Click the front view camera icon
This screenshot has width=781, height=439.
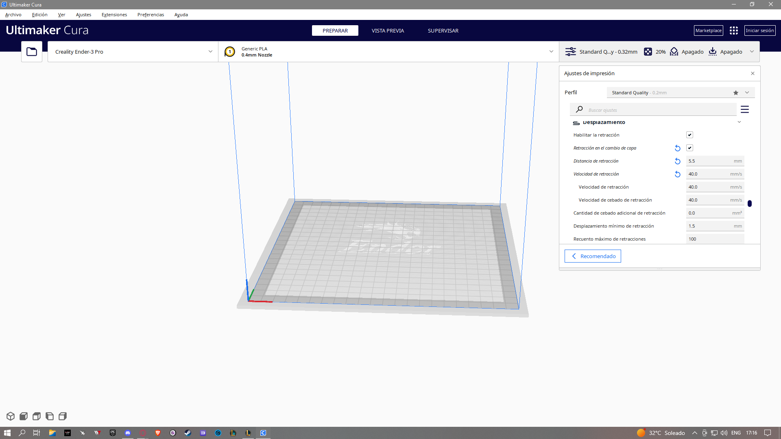pos(24,416)
